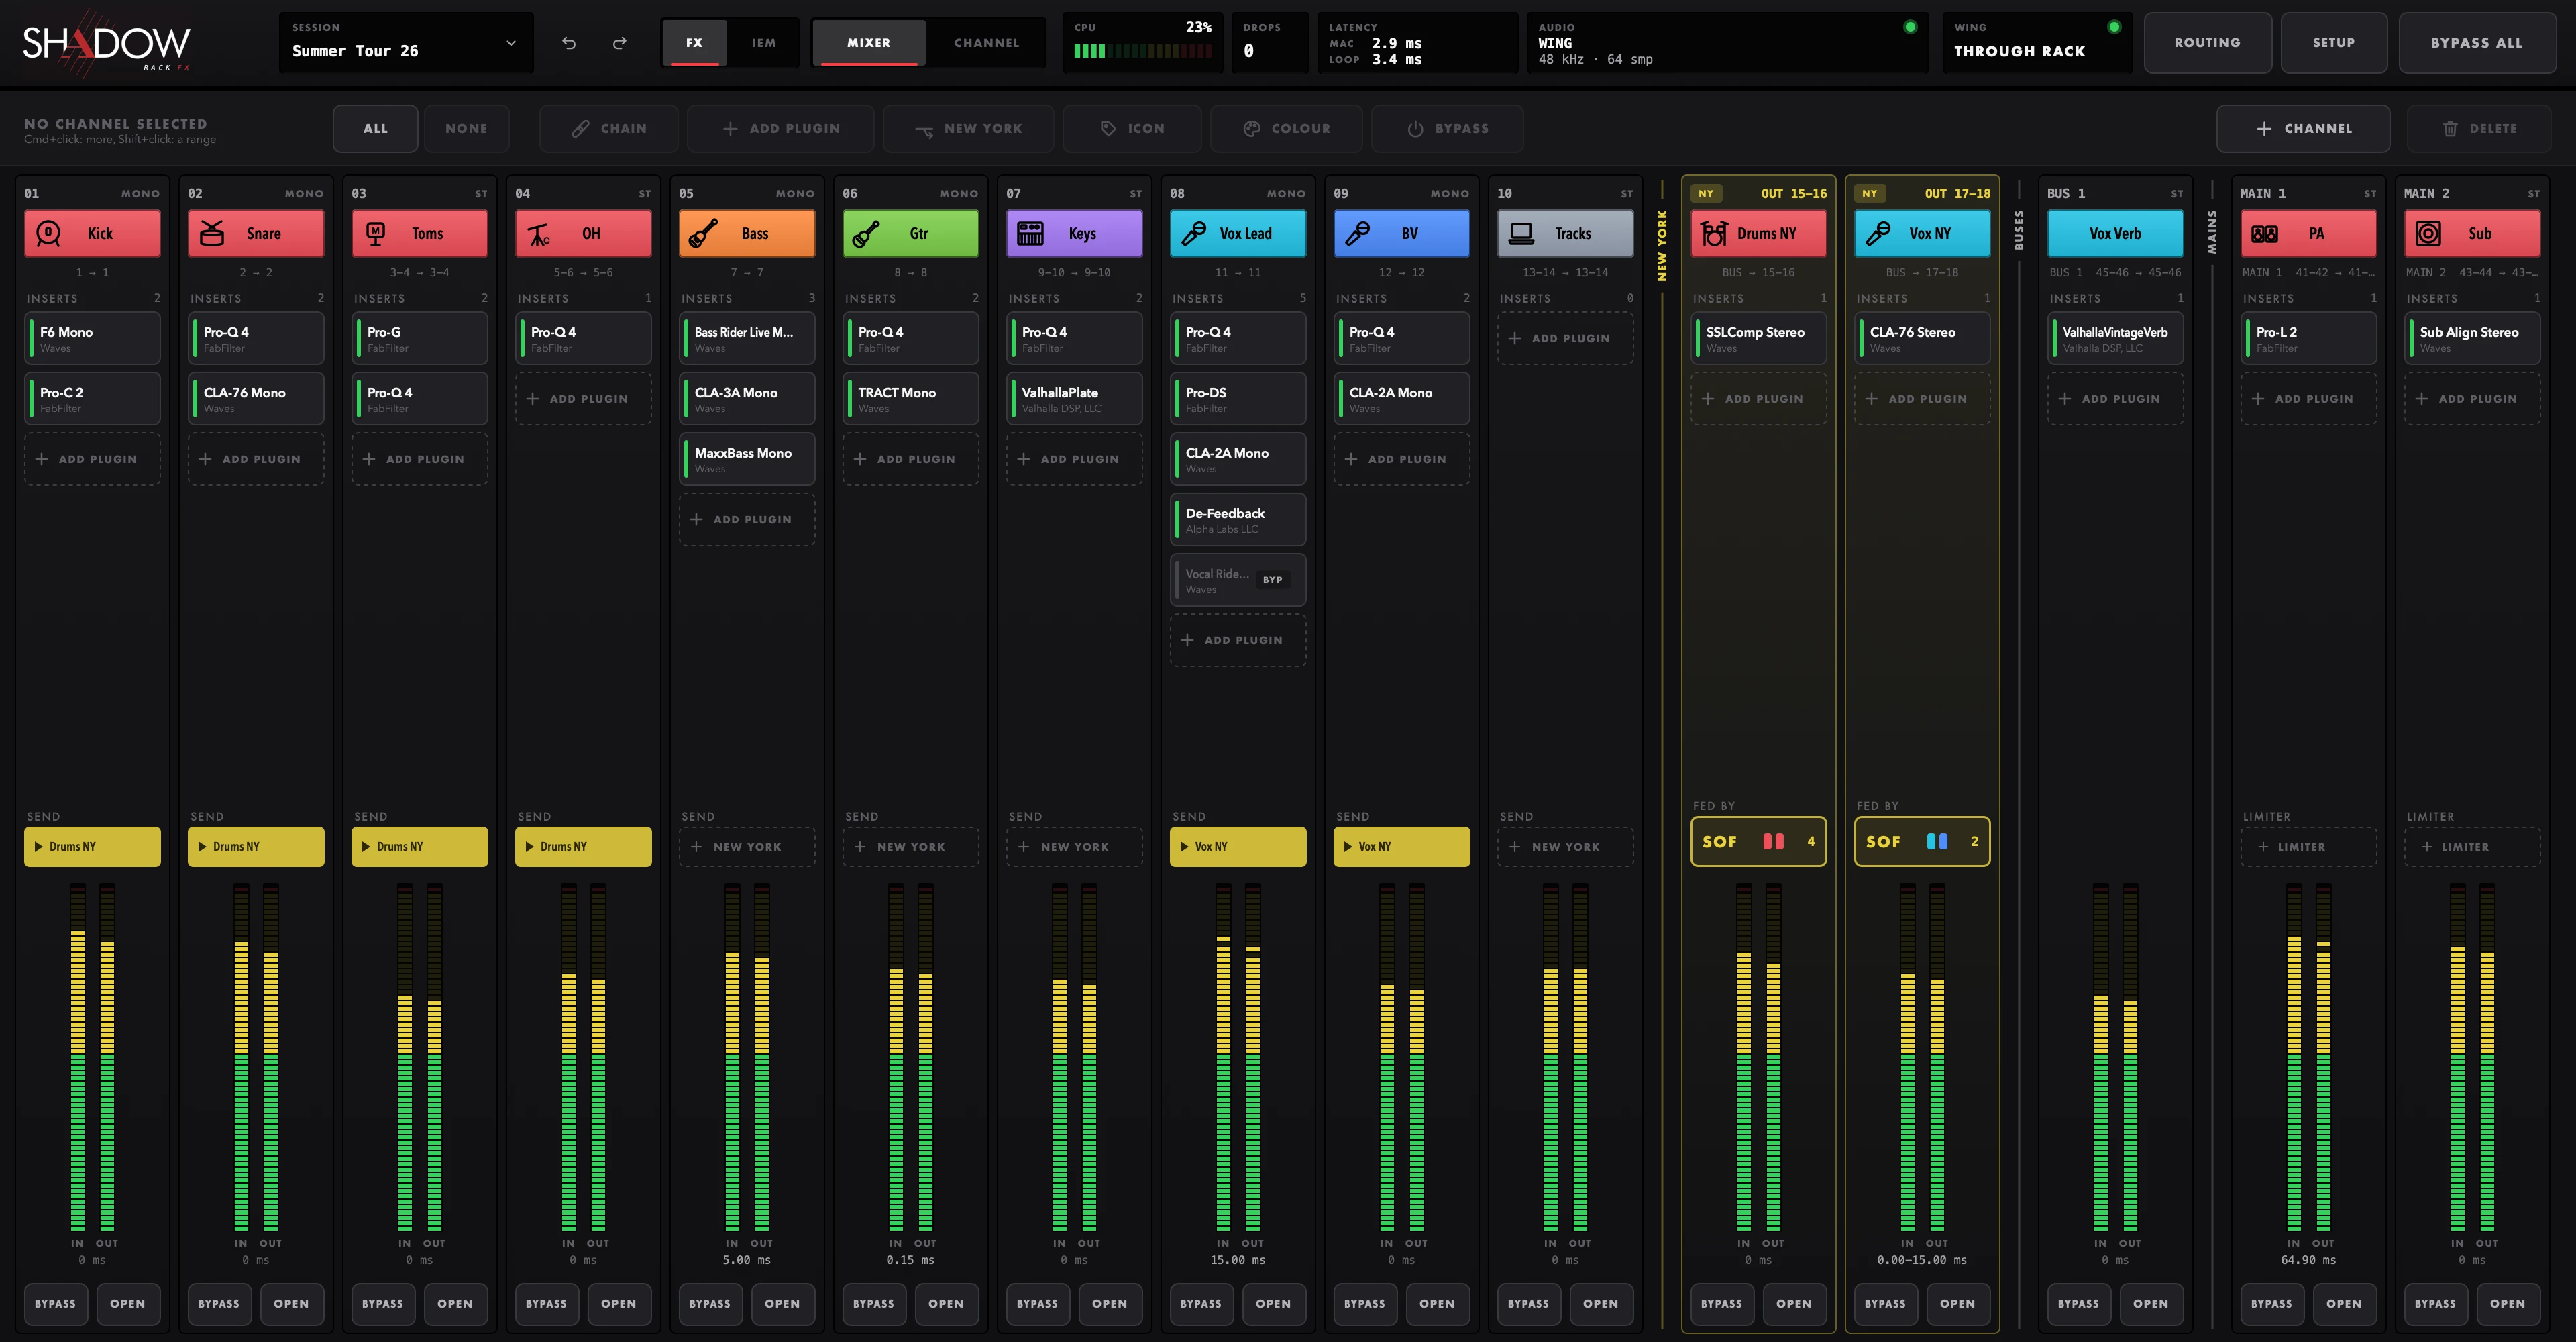Expand the Vox NY send on BV
The width and height of the screenshot is (2576, 1342).
coord(1402,847)
